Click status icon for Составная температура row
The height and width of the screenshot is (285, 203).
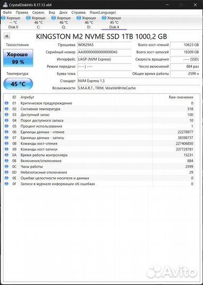click(x=6, y=109)
